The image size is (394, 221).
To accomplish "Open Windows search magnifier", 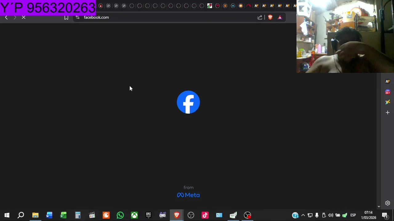I will tap(21, 215).
